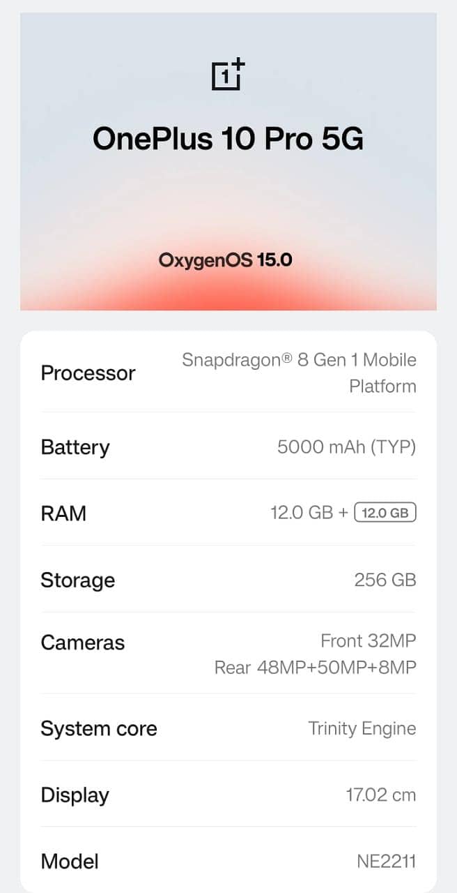
Task: Select the Processor row label
Action: point(88,373)
